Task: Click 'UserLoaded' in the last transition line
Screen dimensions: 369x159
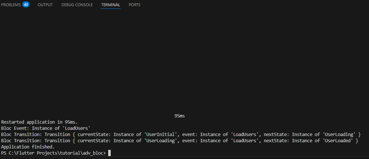Action: point(338,141)
